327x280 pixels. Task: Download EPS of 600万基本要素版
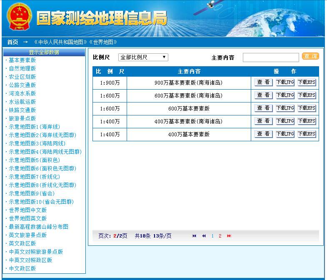click(307, 108)
